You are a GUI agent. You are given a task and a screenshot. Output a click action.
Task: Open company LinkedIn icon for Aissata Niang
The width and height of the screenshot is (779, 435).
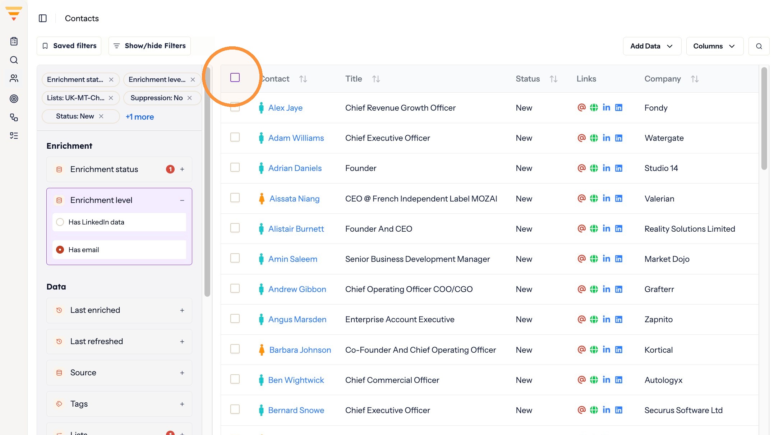point(619,198)
